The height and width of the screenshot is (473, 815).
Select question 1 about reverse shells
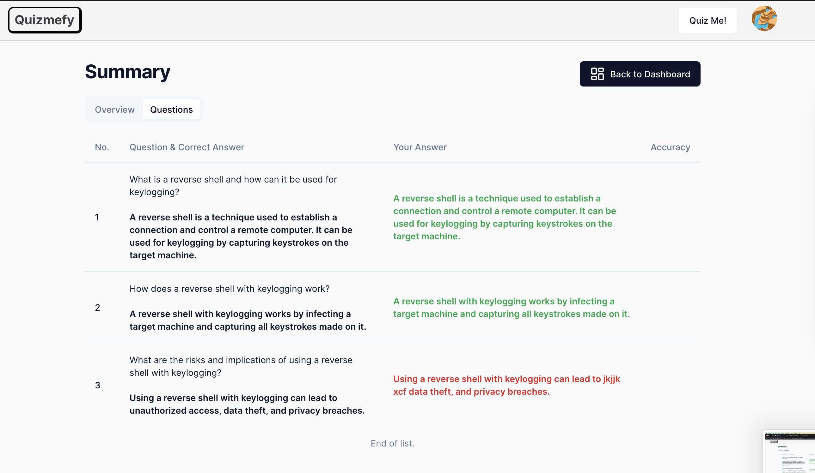[x=233, y=185]
